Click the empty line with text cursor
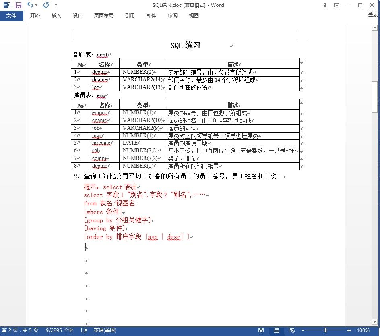 pyautogui.click(x=87, y=248)
